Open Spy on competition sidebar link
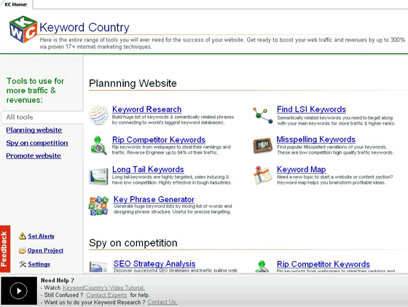The width and height of the screenshot is (408, 307). (37, 143)
